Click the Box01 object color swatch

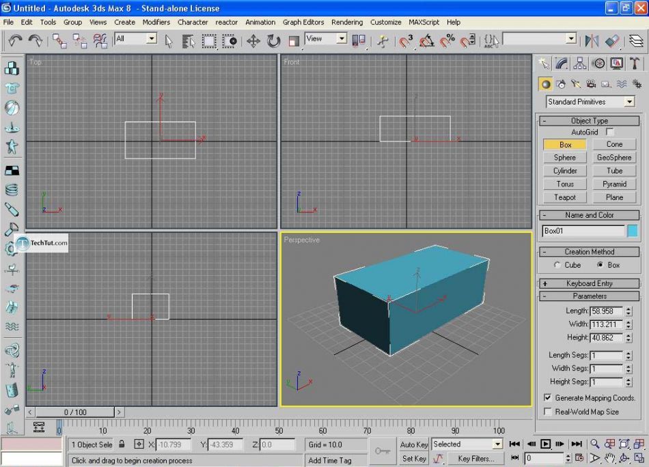click(x=633, y=231)
